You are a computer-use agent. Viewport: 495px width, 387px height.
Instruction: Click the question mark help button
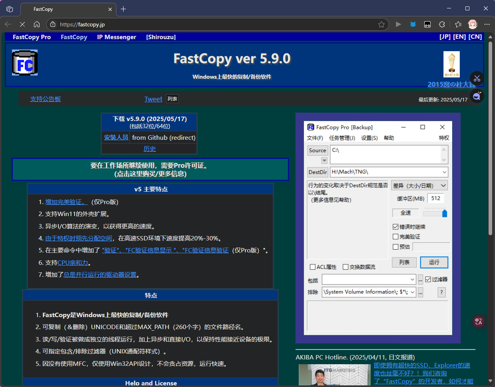tap(441, 292)
